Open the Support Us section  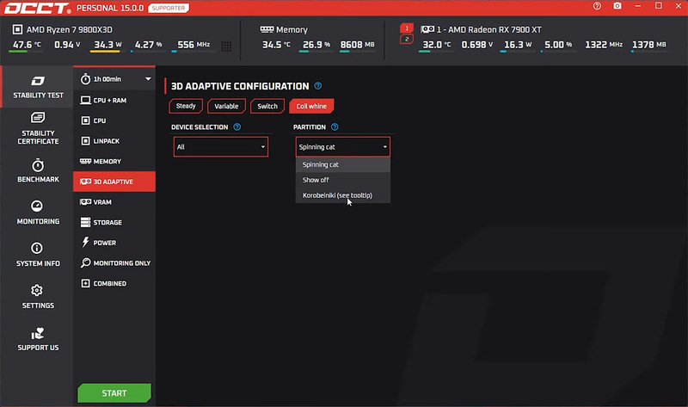point(38,339)
